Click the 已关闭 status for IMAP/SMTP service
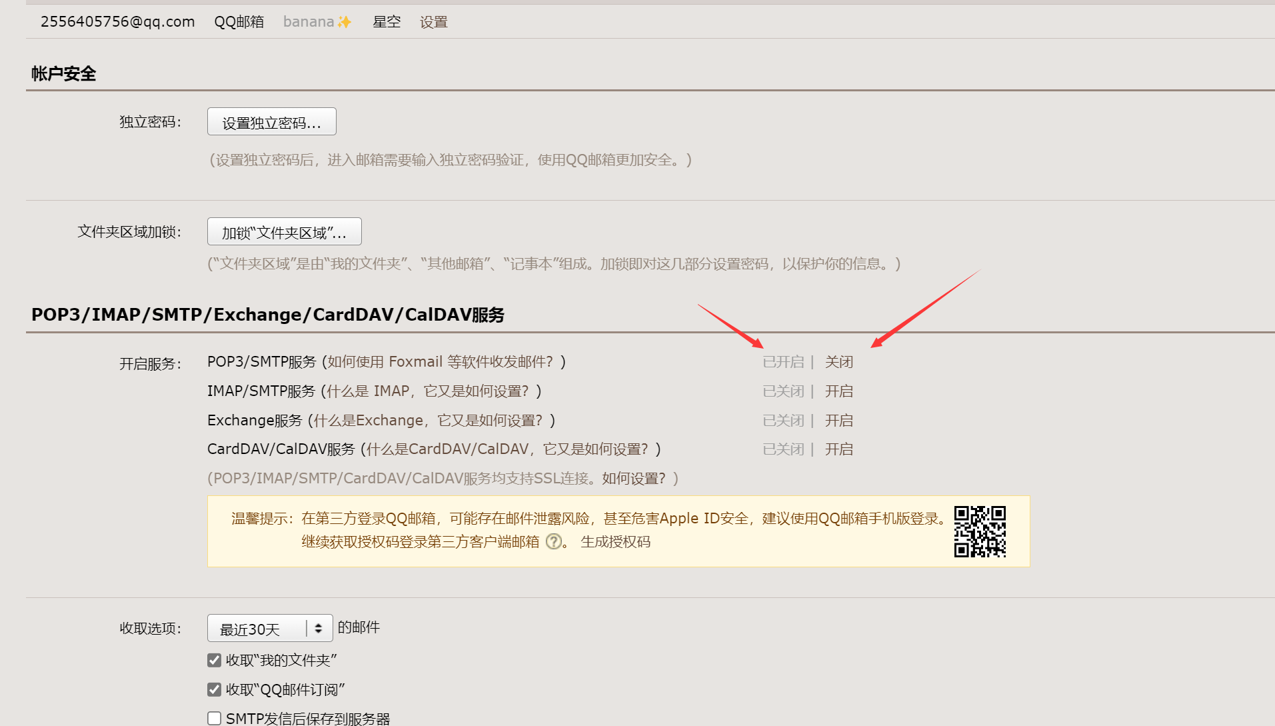 [x=783, y=391]
